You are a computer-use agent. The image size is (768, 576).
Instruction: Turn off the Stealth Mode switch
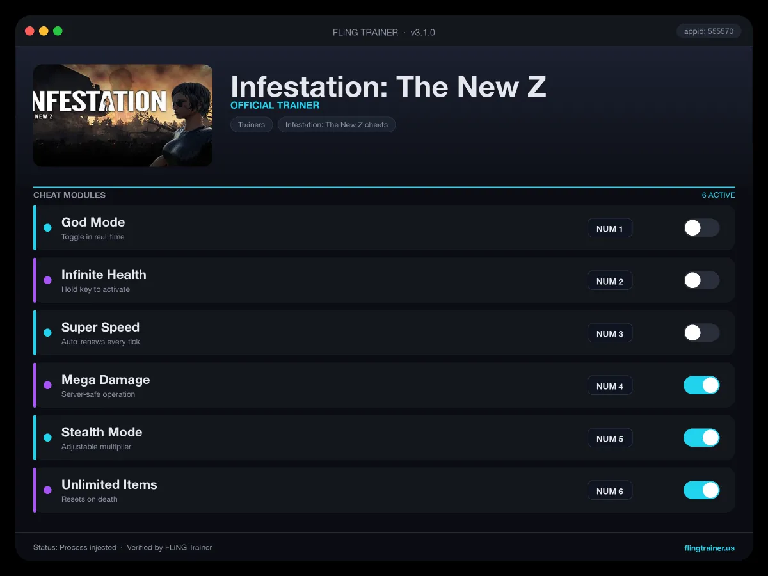(x=701, y=438)
